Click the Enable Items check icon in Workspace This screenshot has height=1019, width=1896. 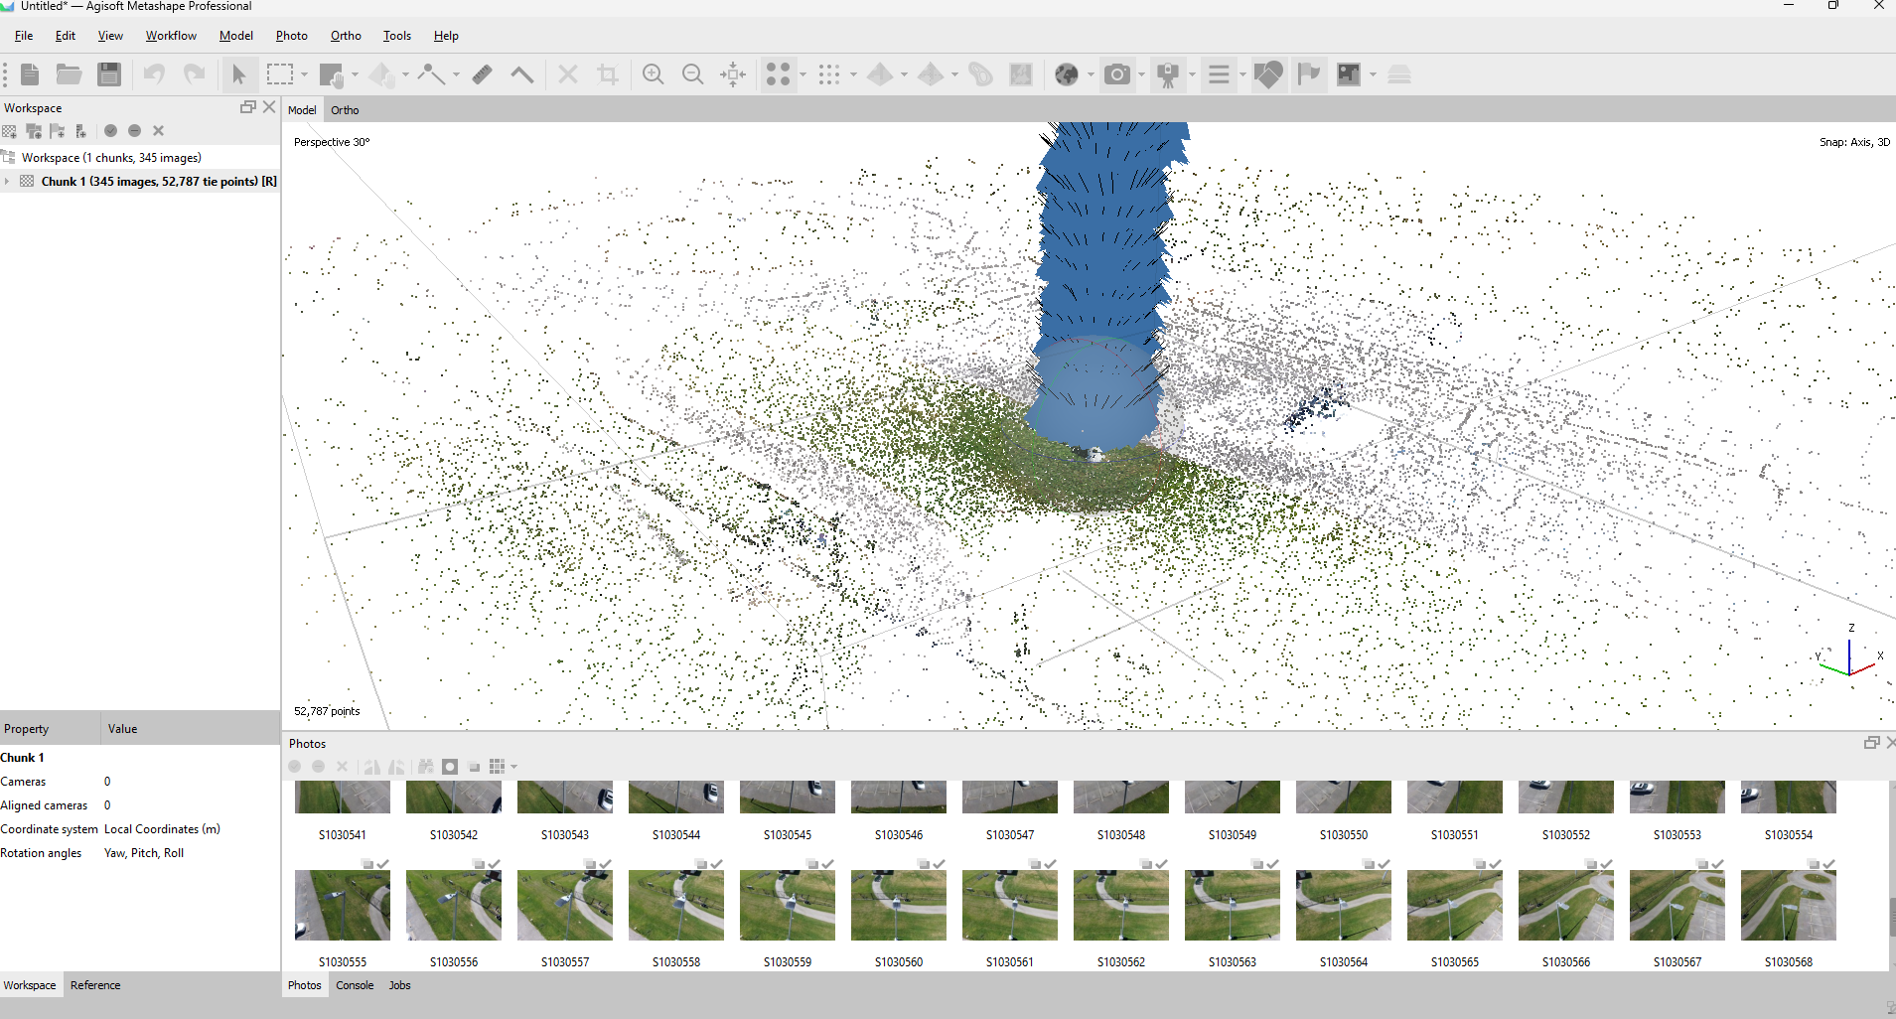(x=110, y=131)
